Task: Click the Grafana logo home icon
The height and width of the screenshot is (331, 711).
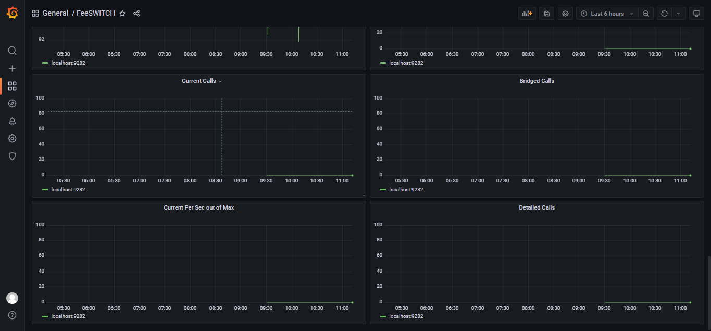Action: 12,13
